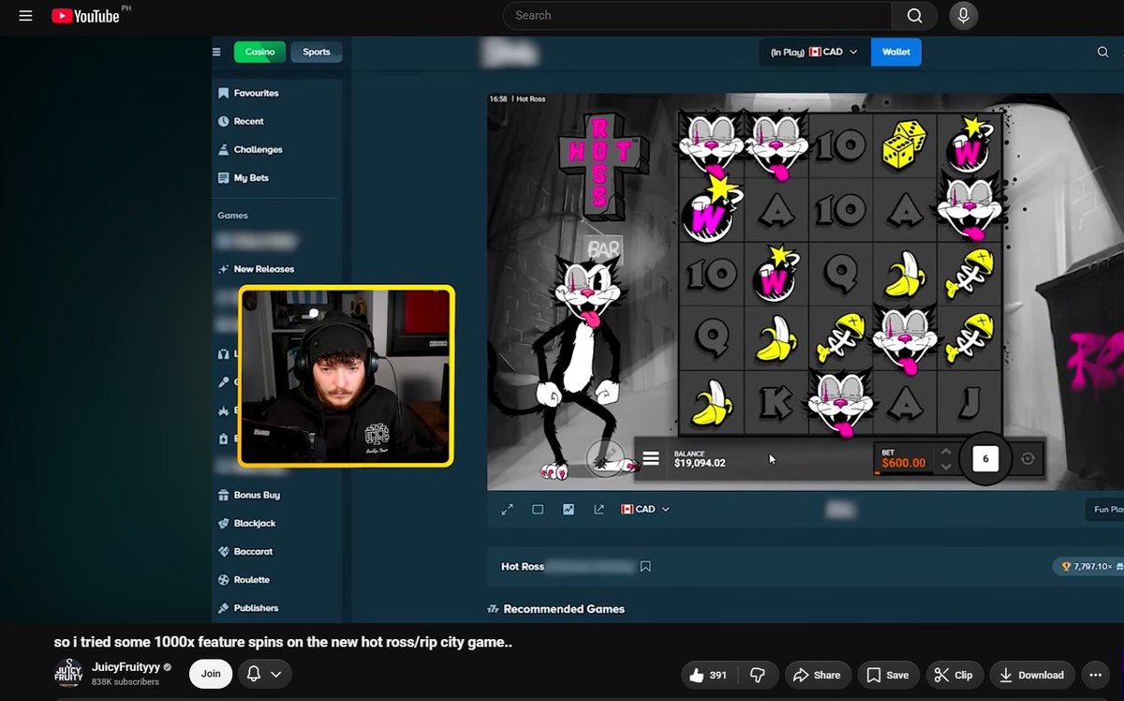Toggle theatre mode for the game
The image size is (1124, 701).
click(538, 509)
